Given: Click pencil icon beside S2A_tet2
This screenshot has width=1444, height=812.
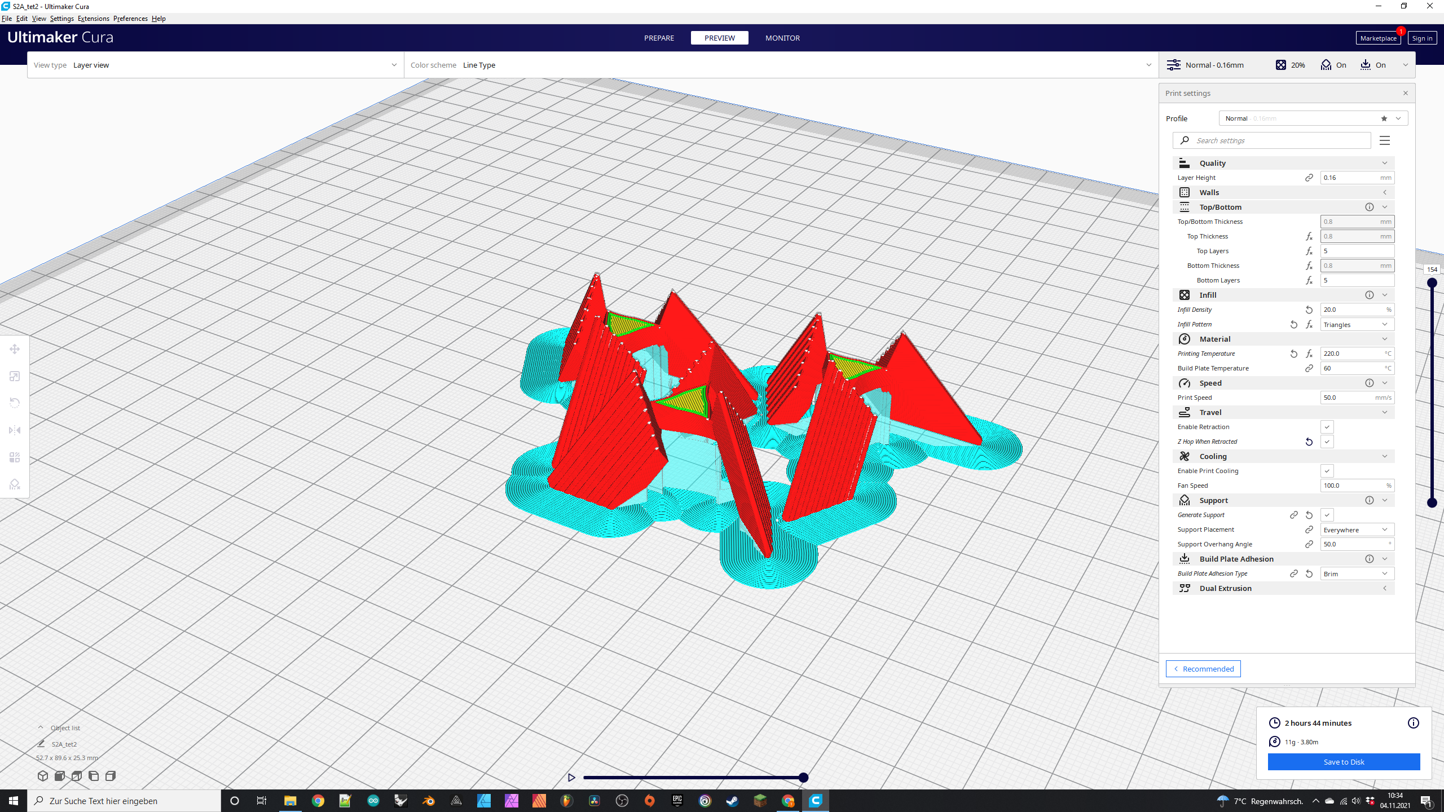Looking at the screenshot, I should (41, 744).
